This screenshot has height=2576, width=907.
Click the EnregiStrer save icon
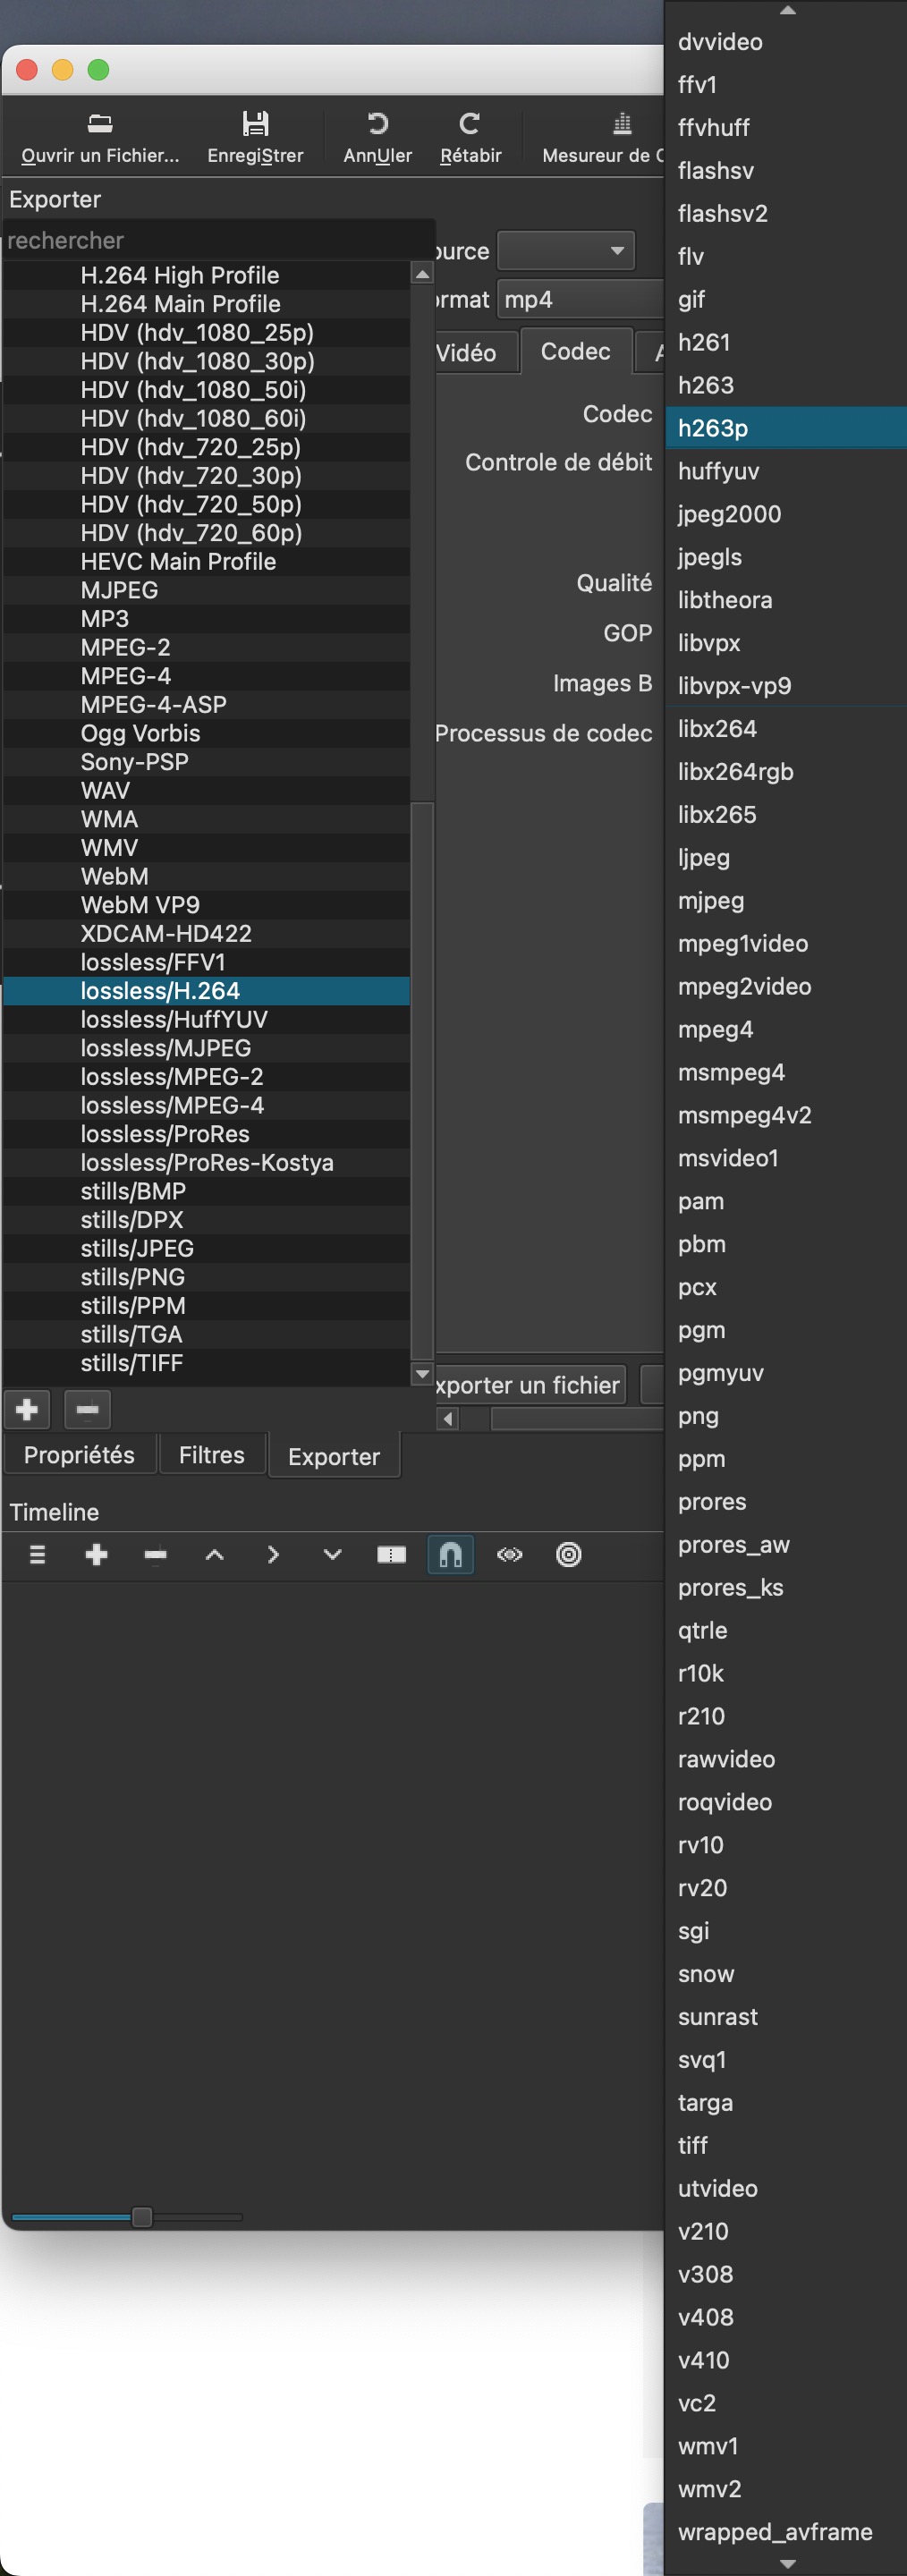[255, 124]
